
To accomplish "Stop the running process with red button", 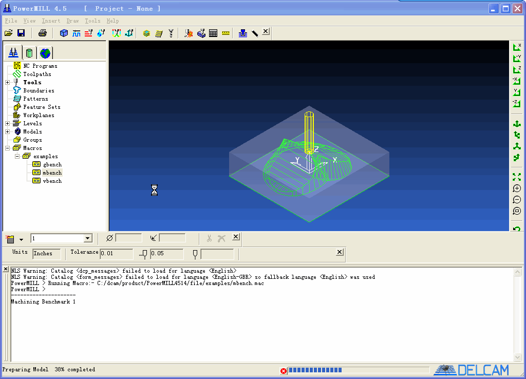I will point(284,371).
